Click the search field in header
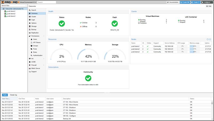 click(x=47, y=2)
